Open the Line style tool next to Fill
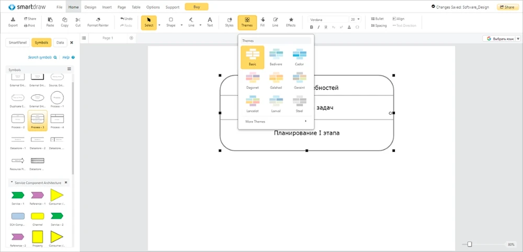Screen dimensions: 523x252 275,22
